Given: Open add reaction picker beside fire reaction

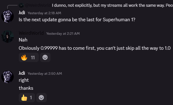Looking at the screenshot, I should pyautogui.click(x=45, y=57).
